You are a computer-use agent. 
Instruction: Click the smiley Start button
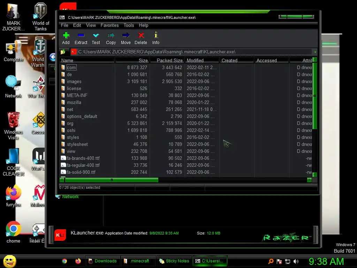(x=9, y=261)
